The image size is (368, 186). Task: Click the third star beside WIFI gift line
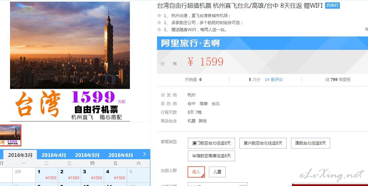click(159, 29)
